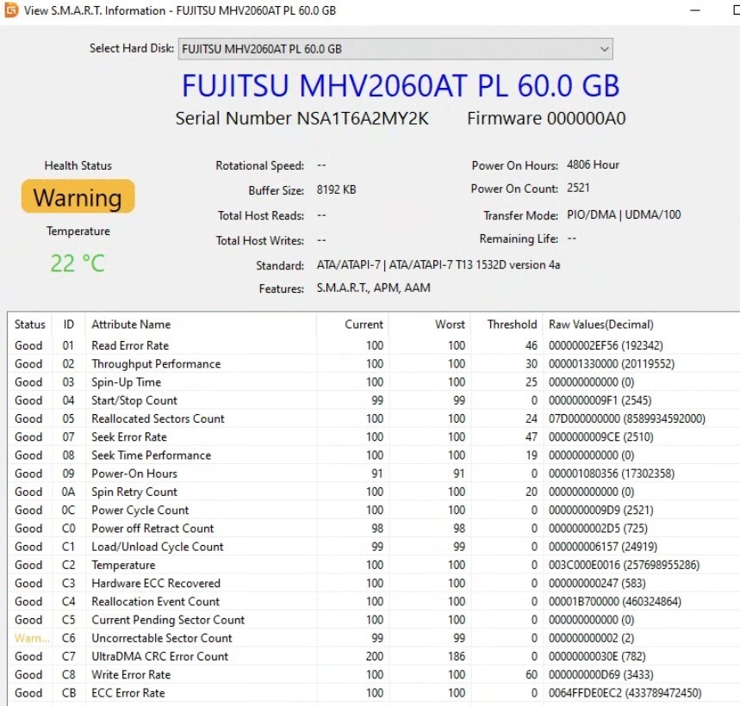Select the Temperature attribute row in table
This screenshot has height=706, width=740.
374,565
